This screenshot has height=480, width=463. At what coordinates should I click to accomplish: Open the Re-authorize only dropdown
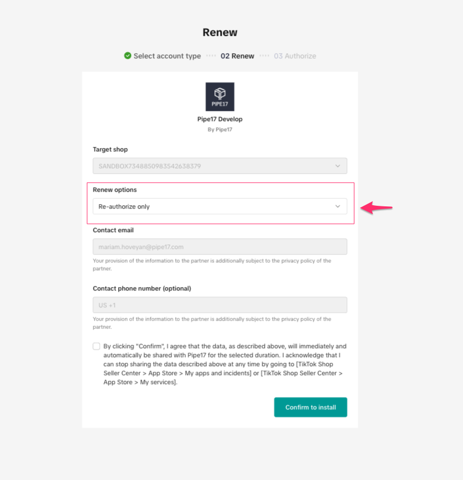(219, 206)
